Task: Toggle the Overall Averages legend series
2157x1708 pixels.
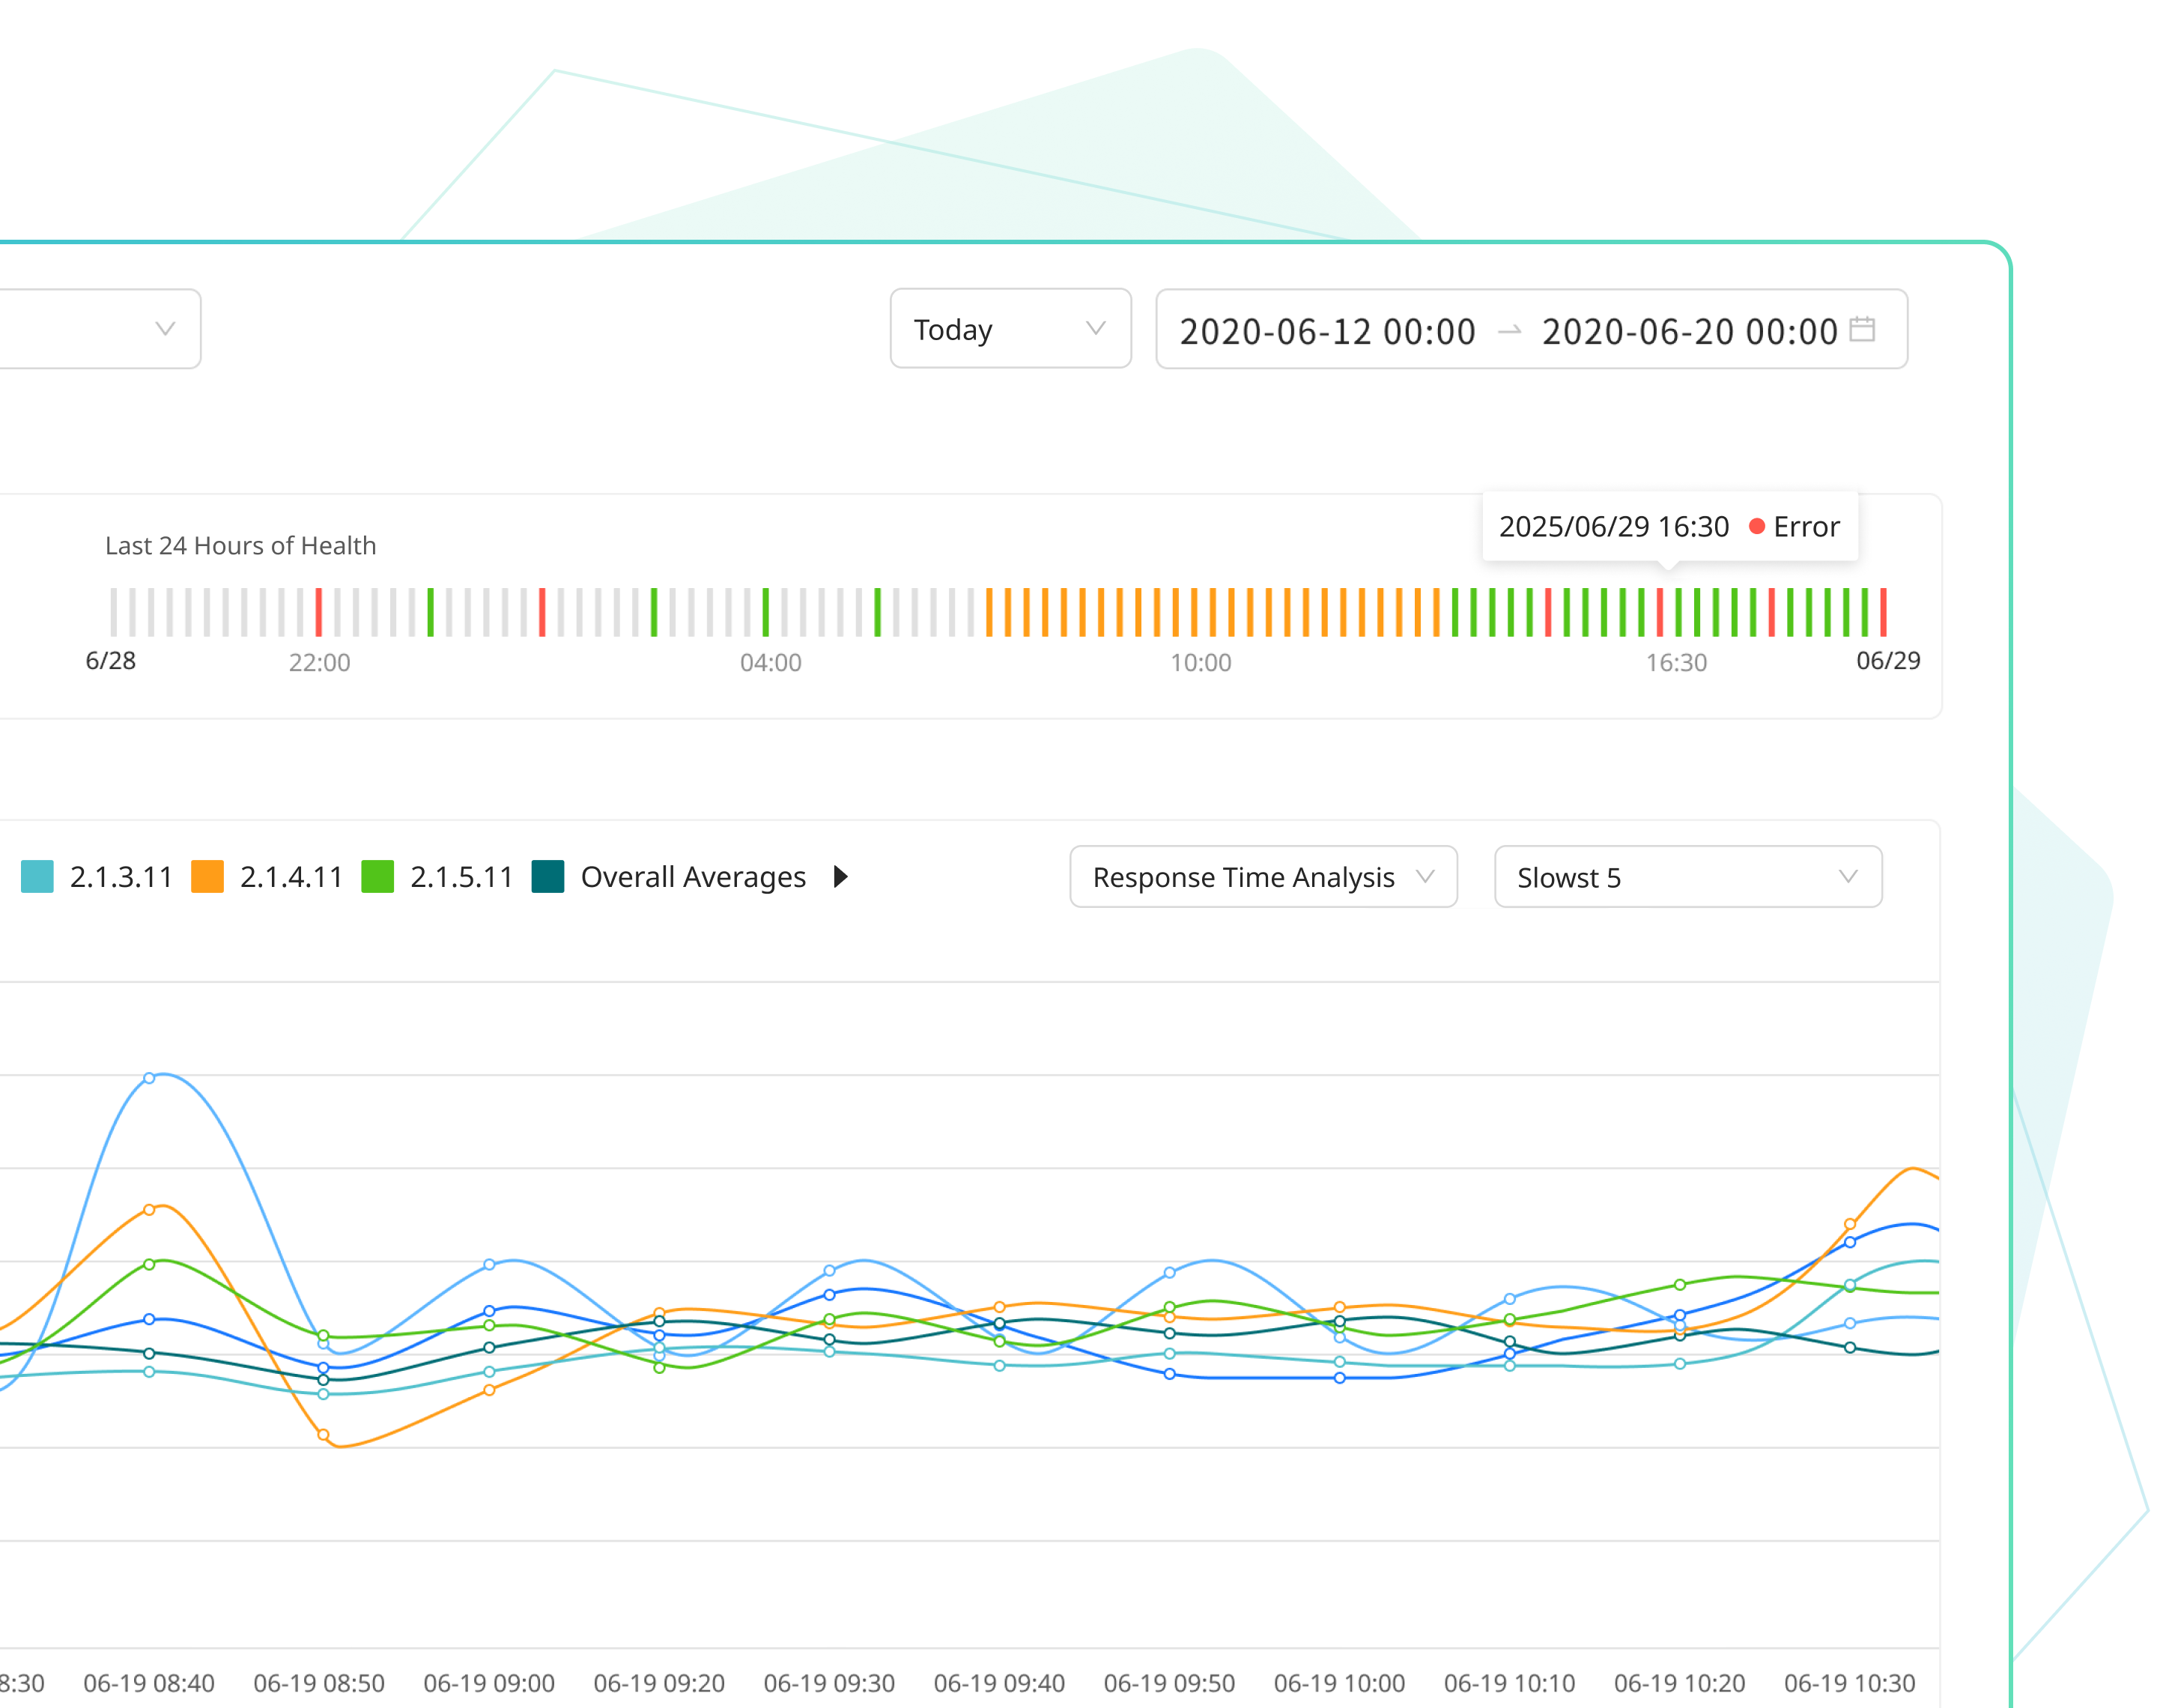Action: 692,877
